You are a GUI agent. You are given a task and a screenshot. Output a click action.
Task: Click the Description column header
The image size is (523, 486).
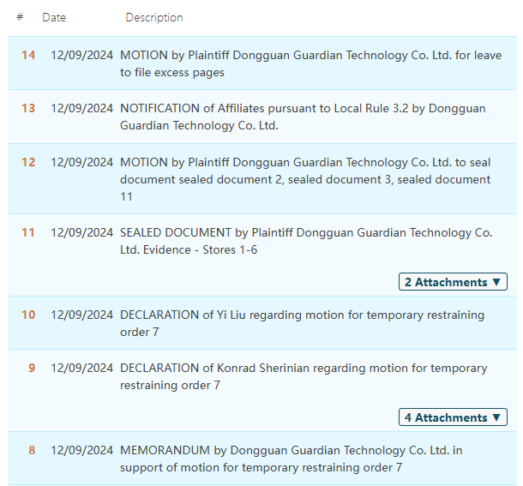pos(154,17)
